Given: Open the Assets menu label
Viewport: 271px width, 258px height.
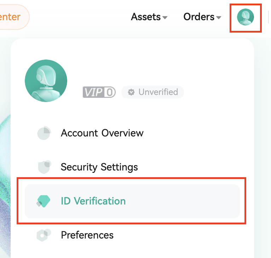Looking at the screenshot, I should pyautogui.click(x=146, y=17).
